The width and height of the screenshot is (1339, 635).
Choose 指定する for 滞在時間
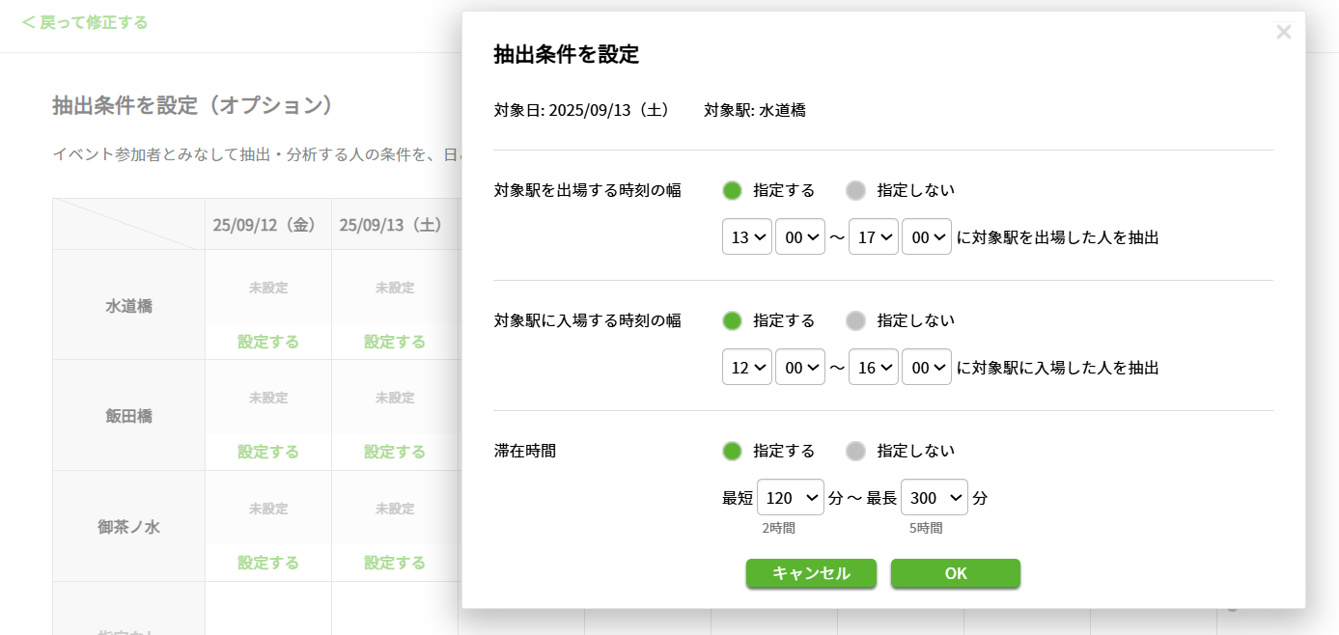pyautogui.click(x=733, y=451)
